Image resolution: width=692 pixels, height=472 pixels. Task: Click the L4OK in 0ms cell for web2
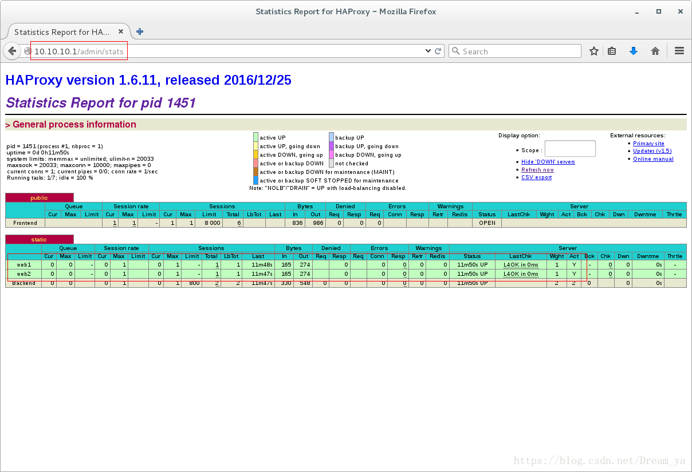(521, 274)
